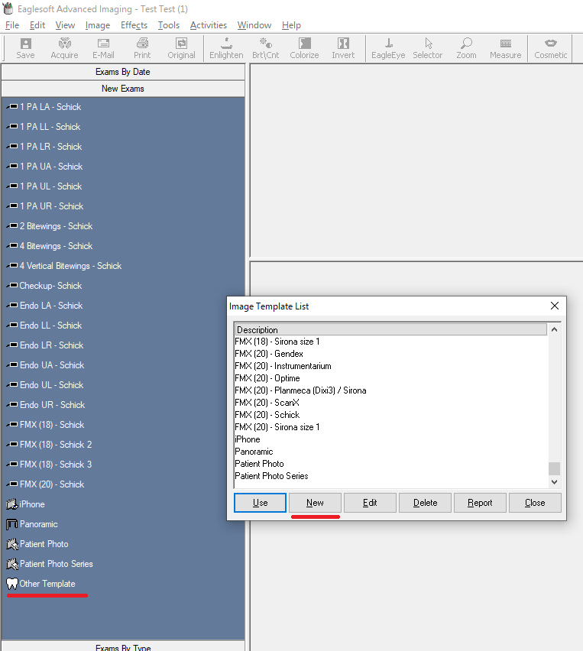Click the Close button in dialog
The image size is (583, 651).
[x=535, y=503]
